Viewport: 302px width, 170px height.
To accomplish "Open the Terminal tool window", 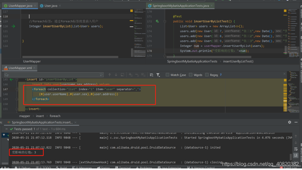I will click(x=123, y=168).
